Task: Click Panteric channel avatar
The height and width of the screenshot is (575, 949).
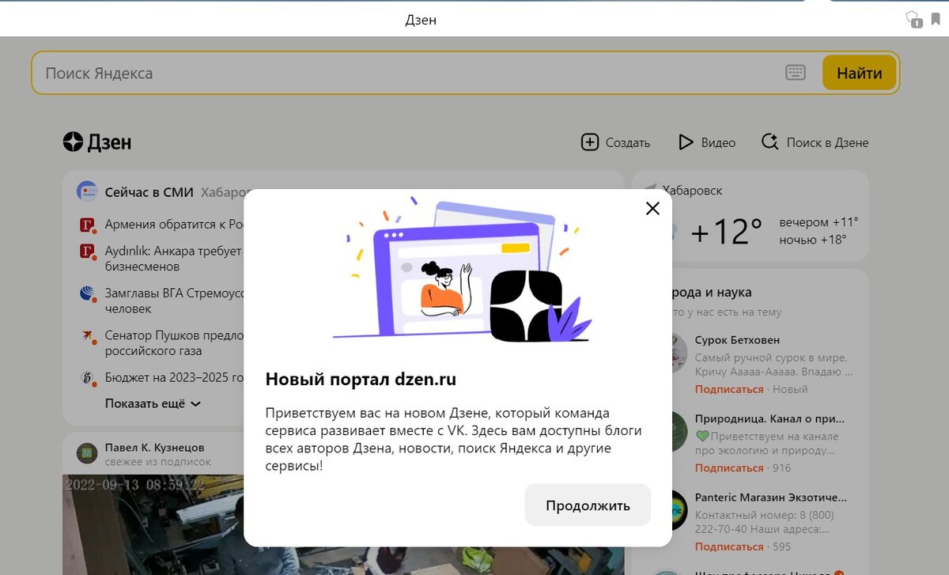Action: click(679, 510)
